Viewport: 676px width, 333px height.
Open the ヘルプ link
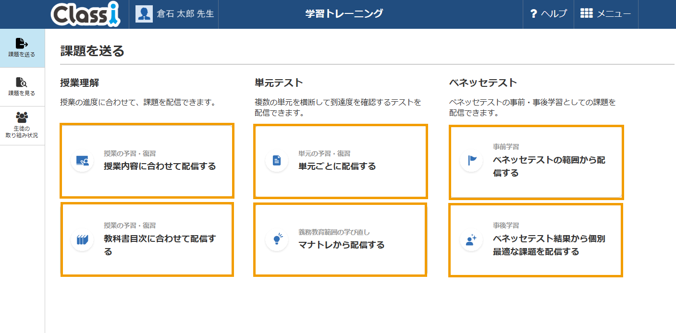(x=554, y=14)
